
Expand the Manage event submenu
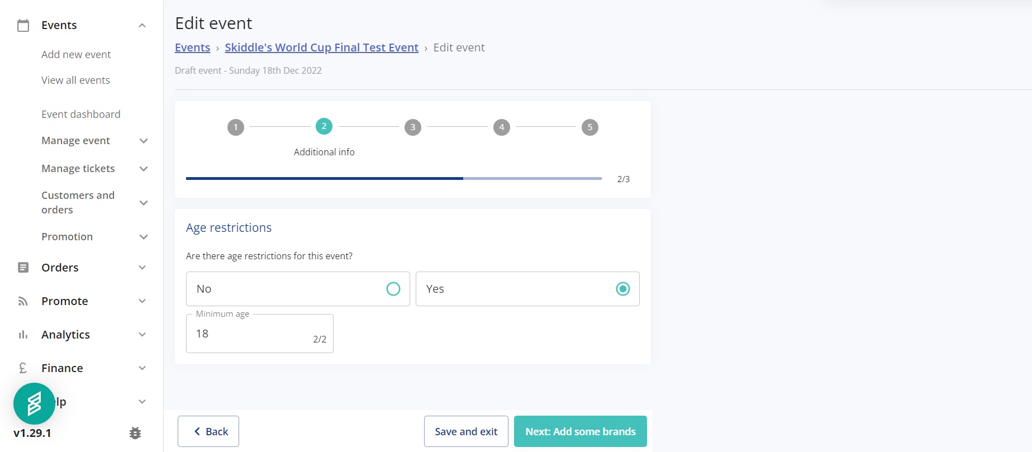point(144,141)
